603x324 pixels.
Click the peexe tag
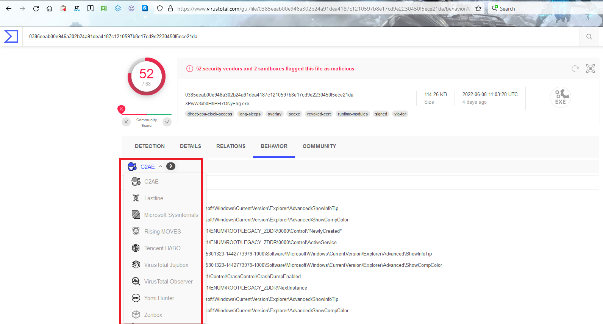tap(294, 114)
